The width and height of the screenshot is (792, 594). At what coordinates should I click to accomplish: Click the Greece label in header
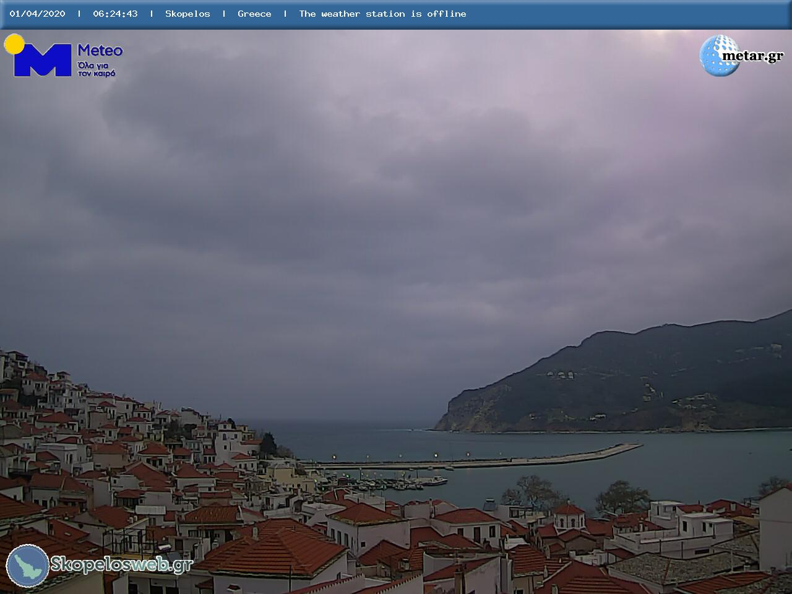(254, 14)
